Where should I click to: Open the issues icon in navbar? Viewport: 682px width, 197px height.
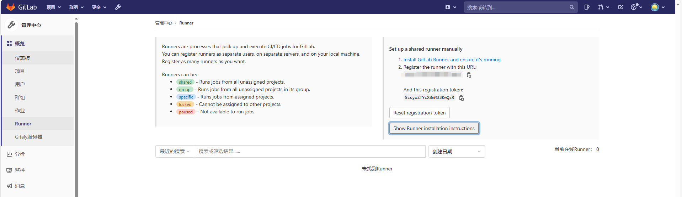point(587,7)
